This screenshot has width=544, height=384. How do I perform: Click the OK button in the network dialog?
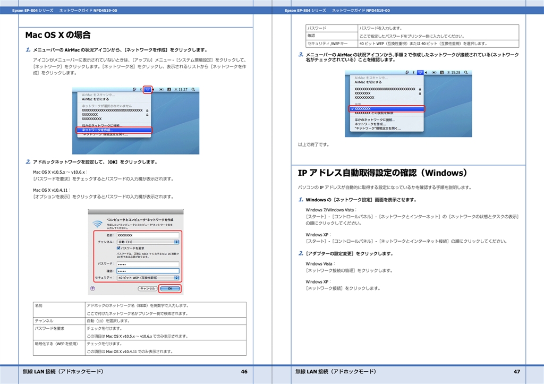tap(170, 288)
